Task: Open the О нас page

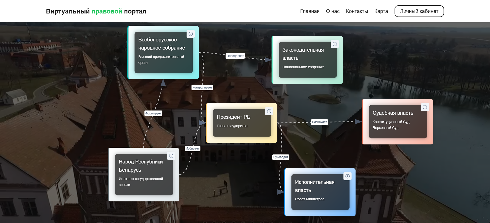Action: 333,11
